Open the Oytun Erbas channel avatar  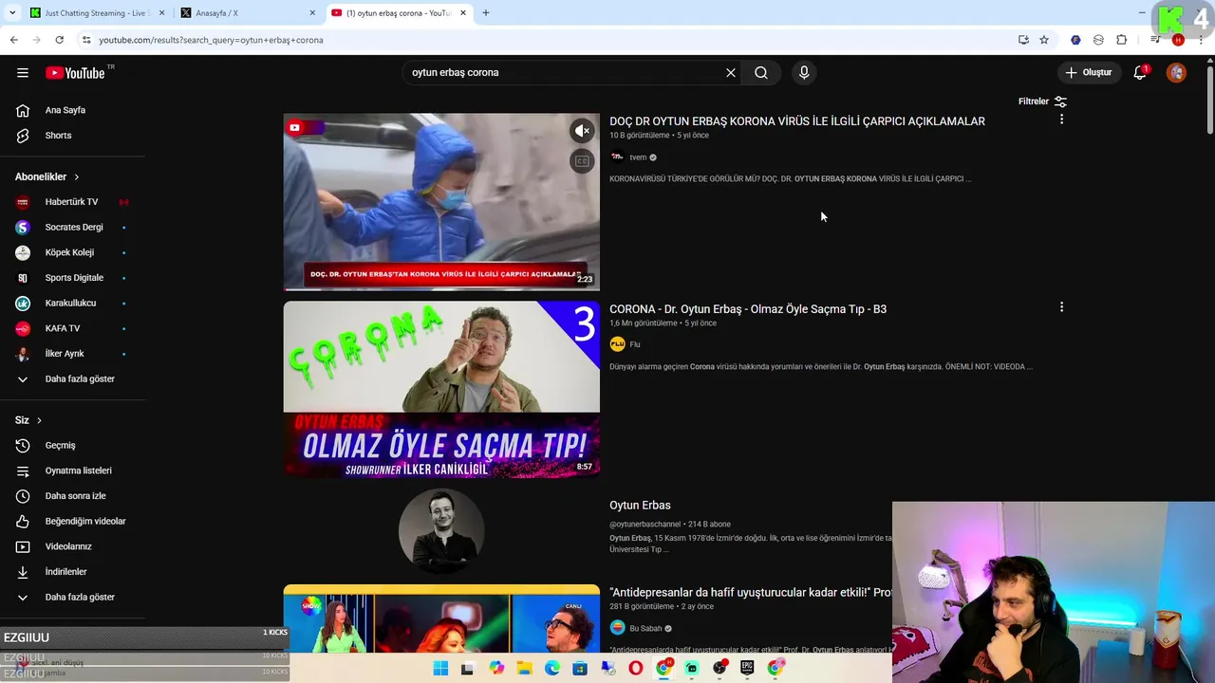(x=441, y=531)
